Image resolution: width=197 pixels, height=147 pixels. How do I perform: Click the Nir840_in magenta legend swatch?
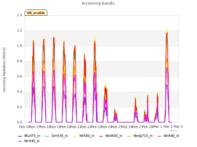159,136
